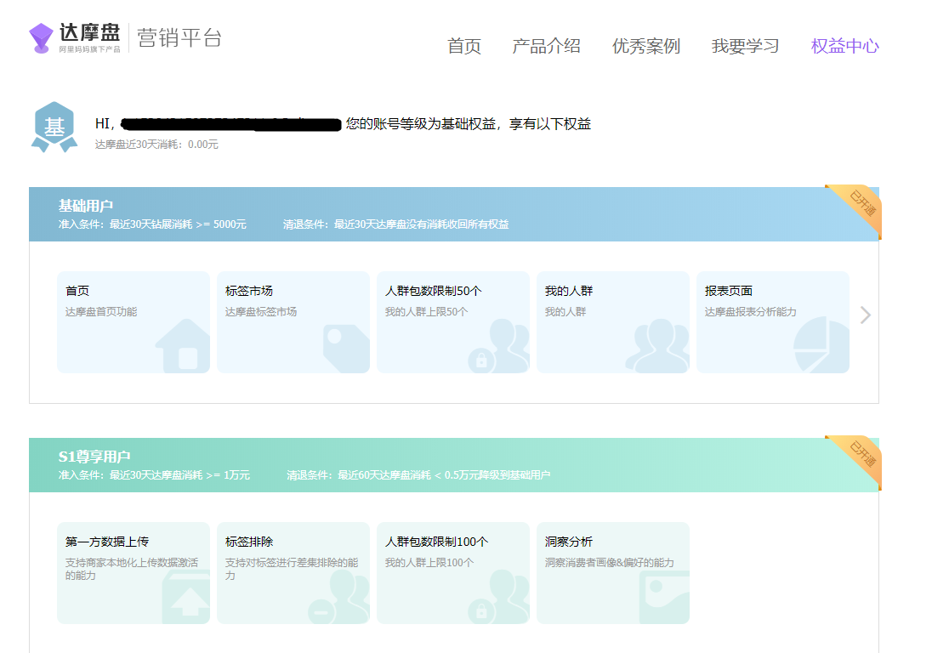The height and width of the screenshot is (653, 932).
Task: Click the image icon in 洞察分析 card
Action: 664,597
